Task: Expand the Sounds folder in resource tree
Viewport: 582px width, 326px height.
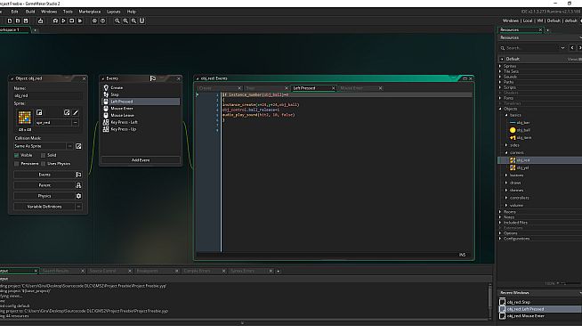Action: click(x=500, y=77)
